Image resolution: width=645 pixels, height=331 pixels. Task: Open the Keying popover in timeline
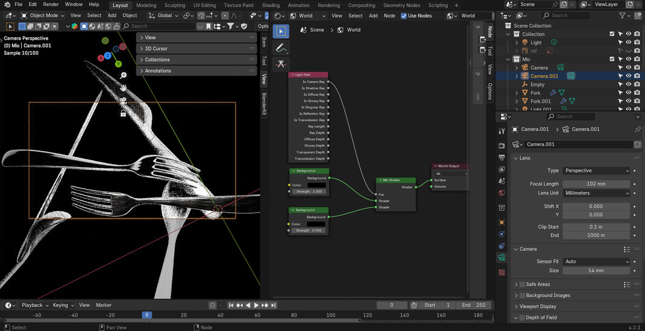tap(63, 305)
